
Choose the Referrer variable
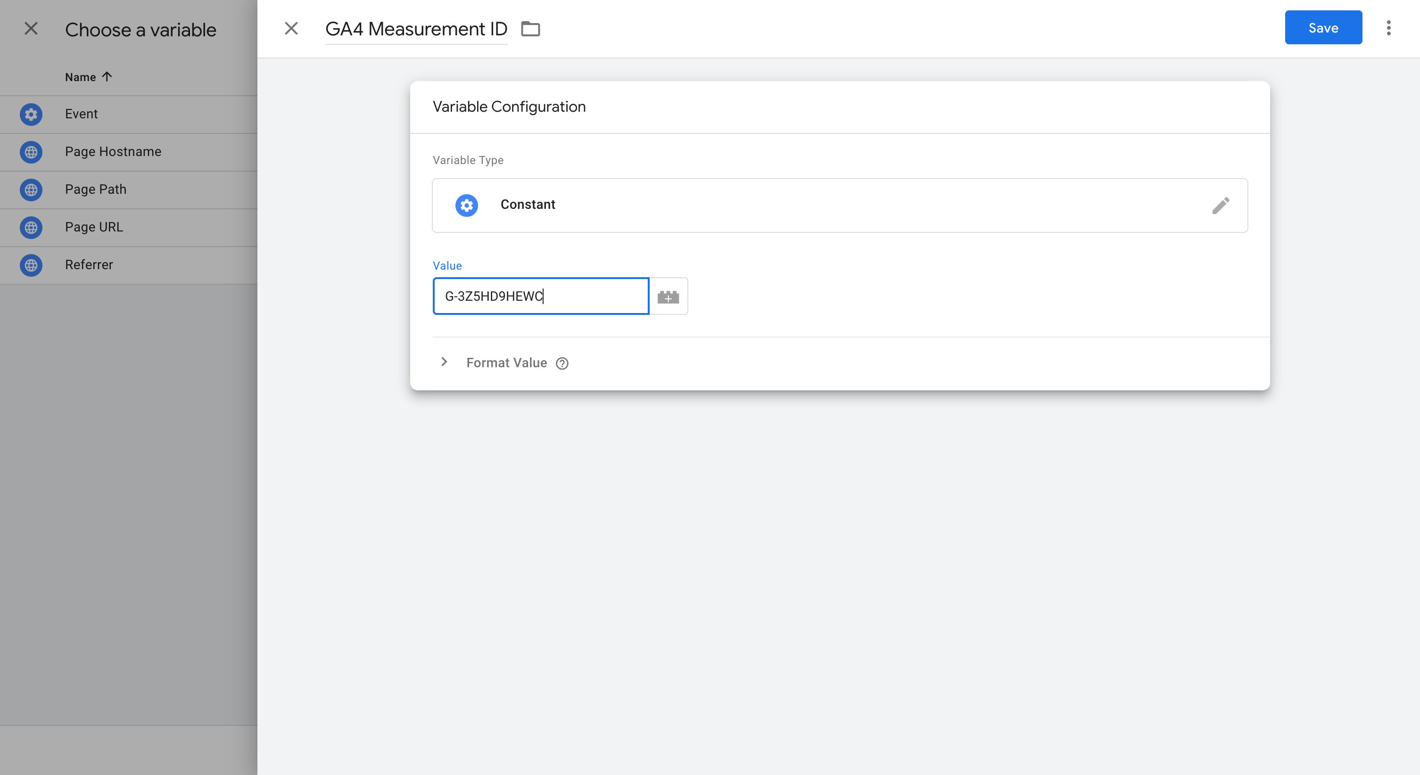pyautogui.click(x=128, y=265)
